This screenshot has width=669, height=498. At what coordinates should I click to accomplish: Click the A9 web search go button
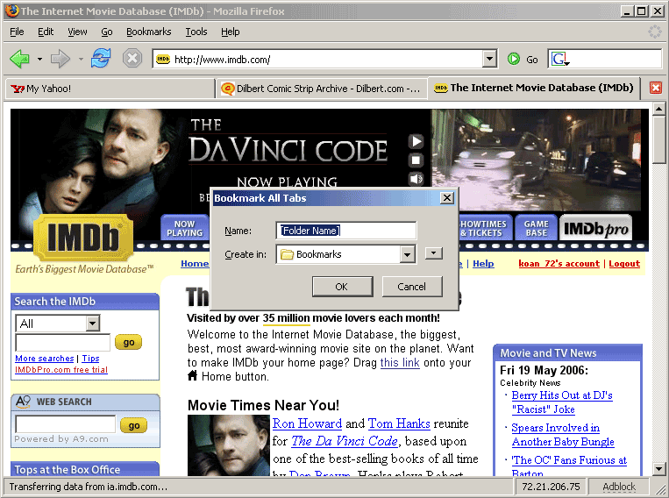click(x=133, y=425)
